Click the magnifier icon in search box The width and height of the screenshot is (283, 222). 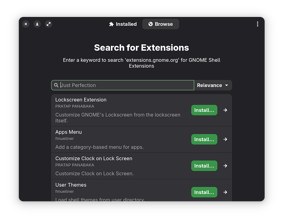[x=56, y=85]
